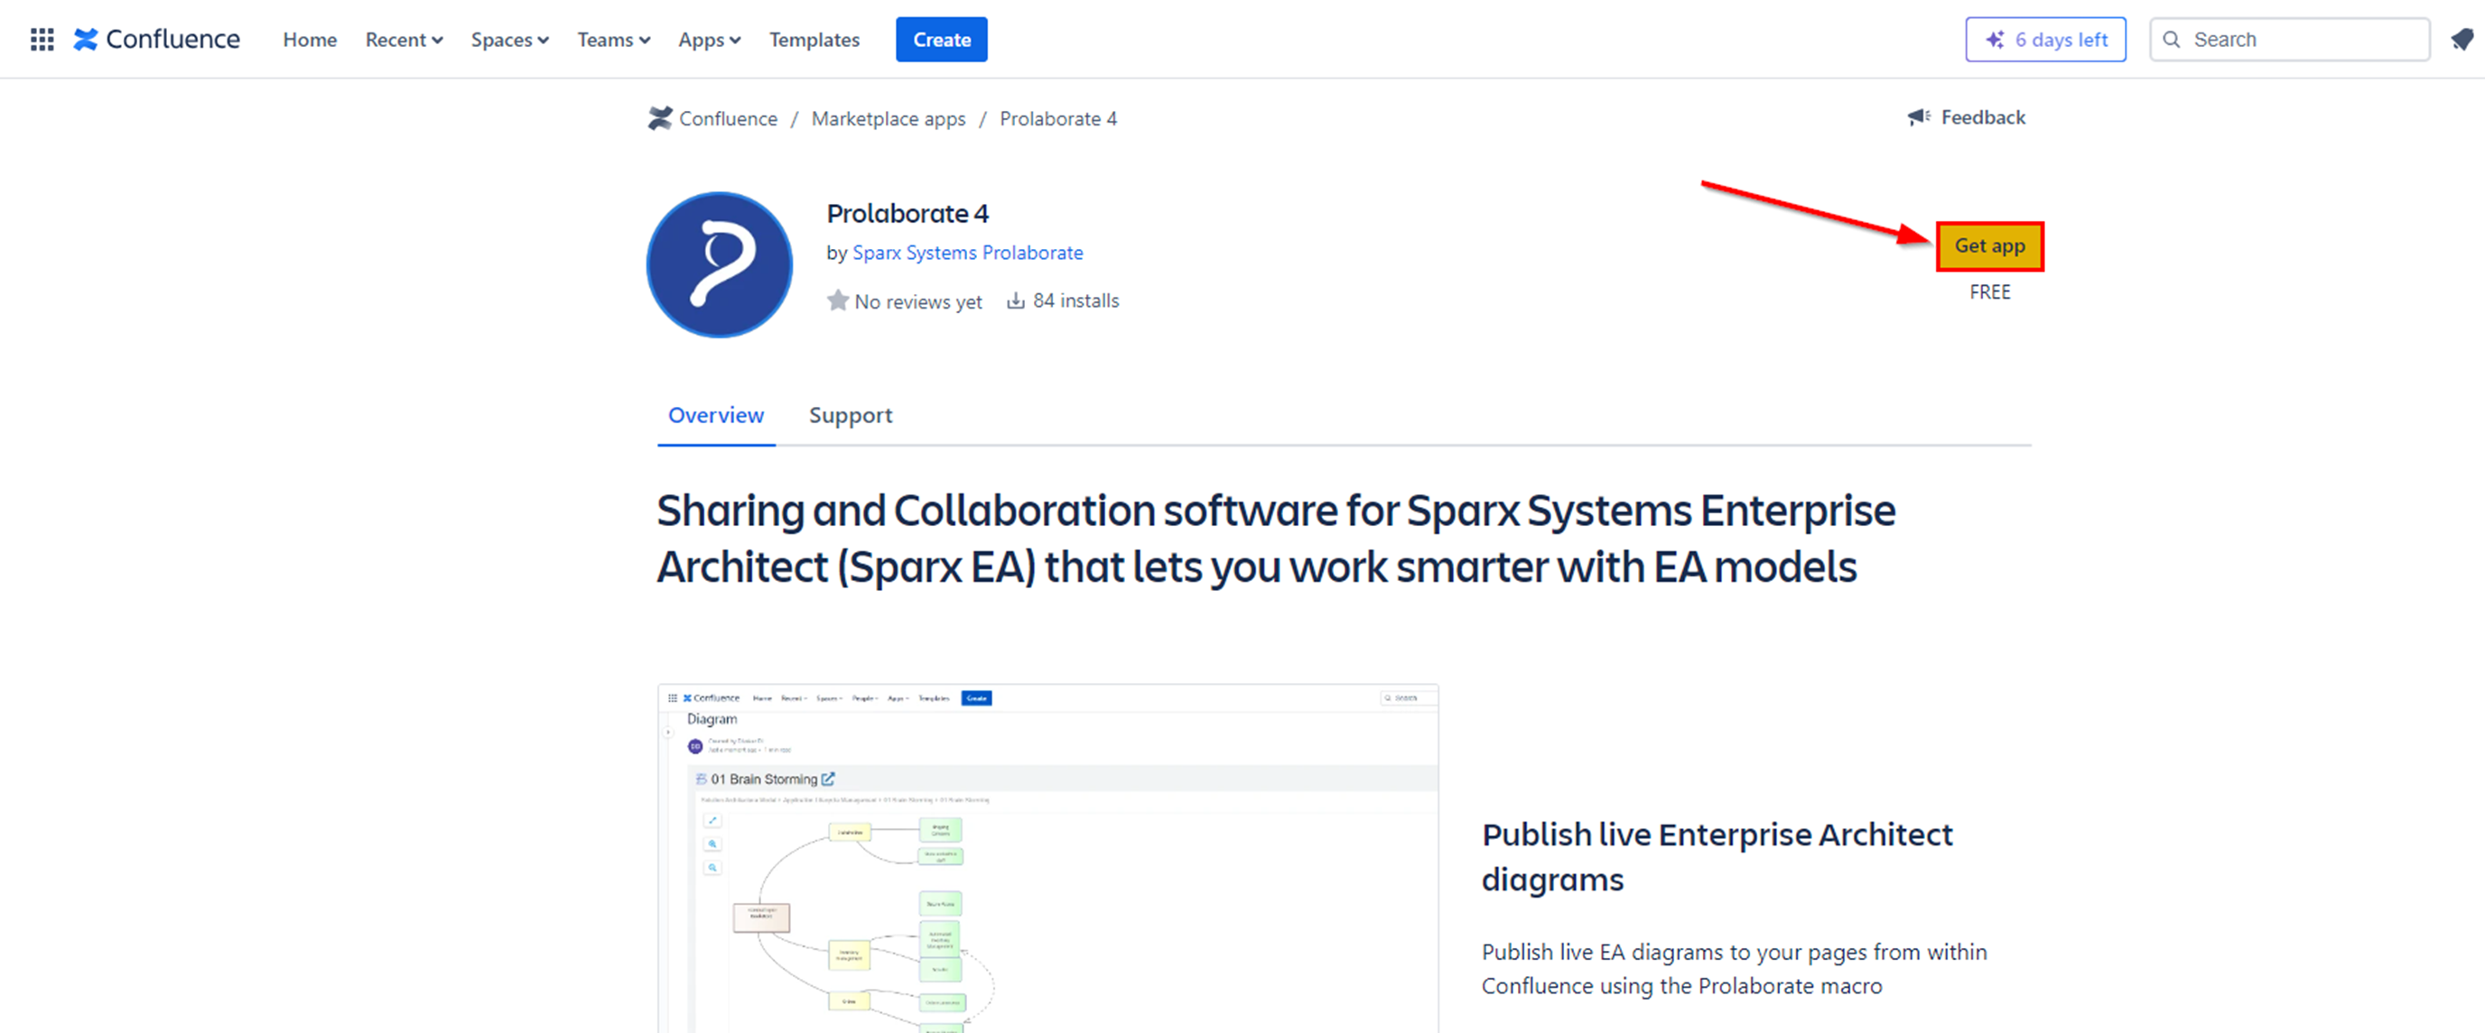Switch to the Support tab
This screenshot has height=1033, width=2485.
coord(850,415)
